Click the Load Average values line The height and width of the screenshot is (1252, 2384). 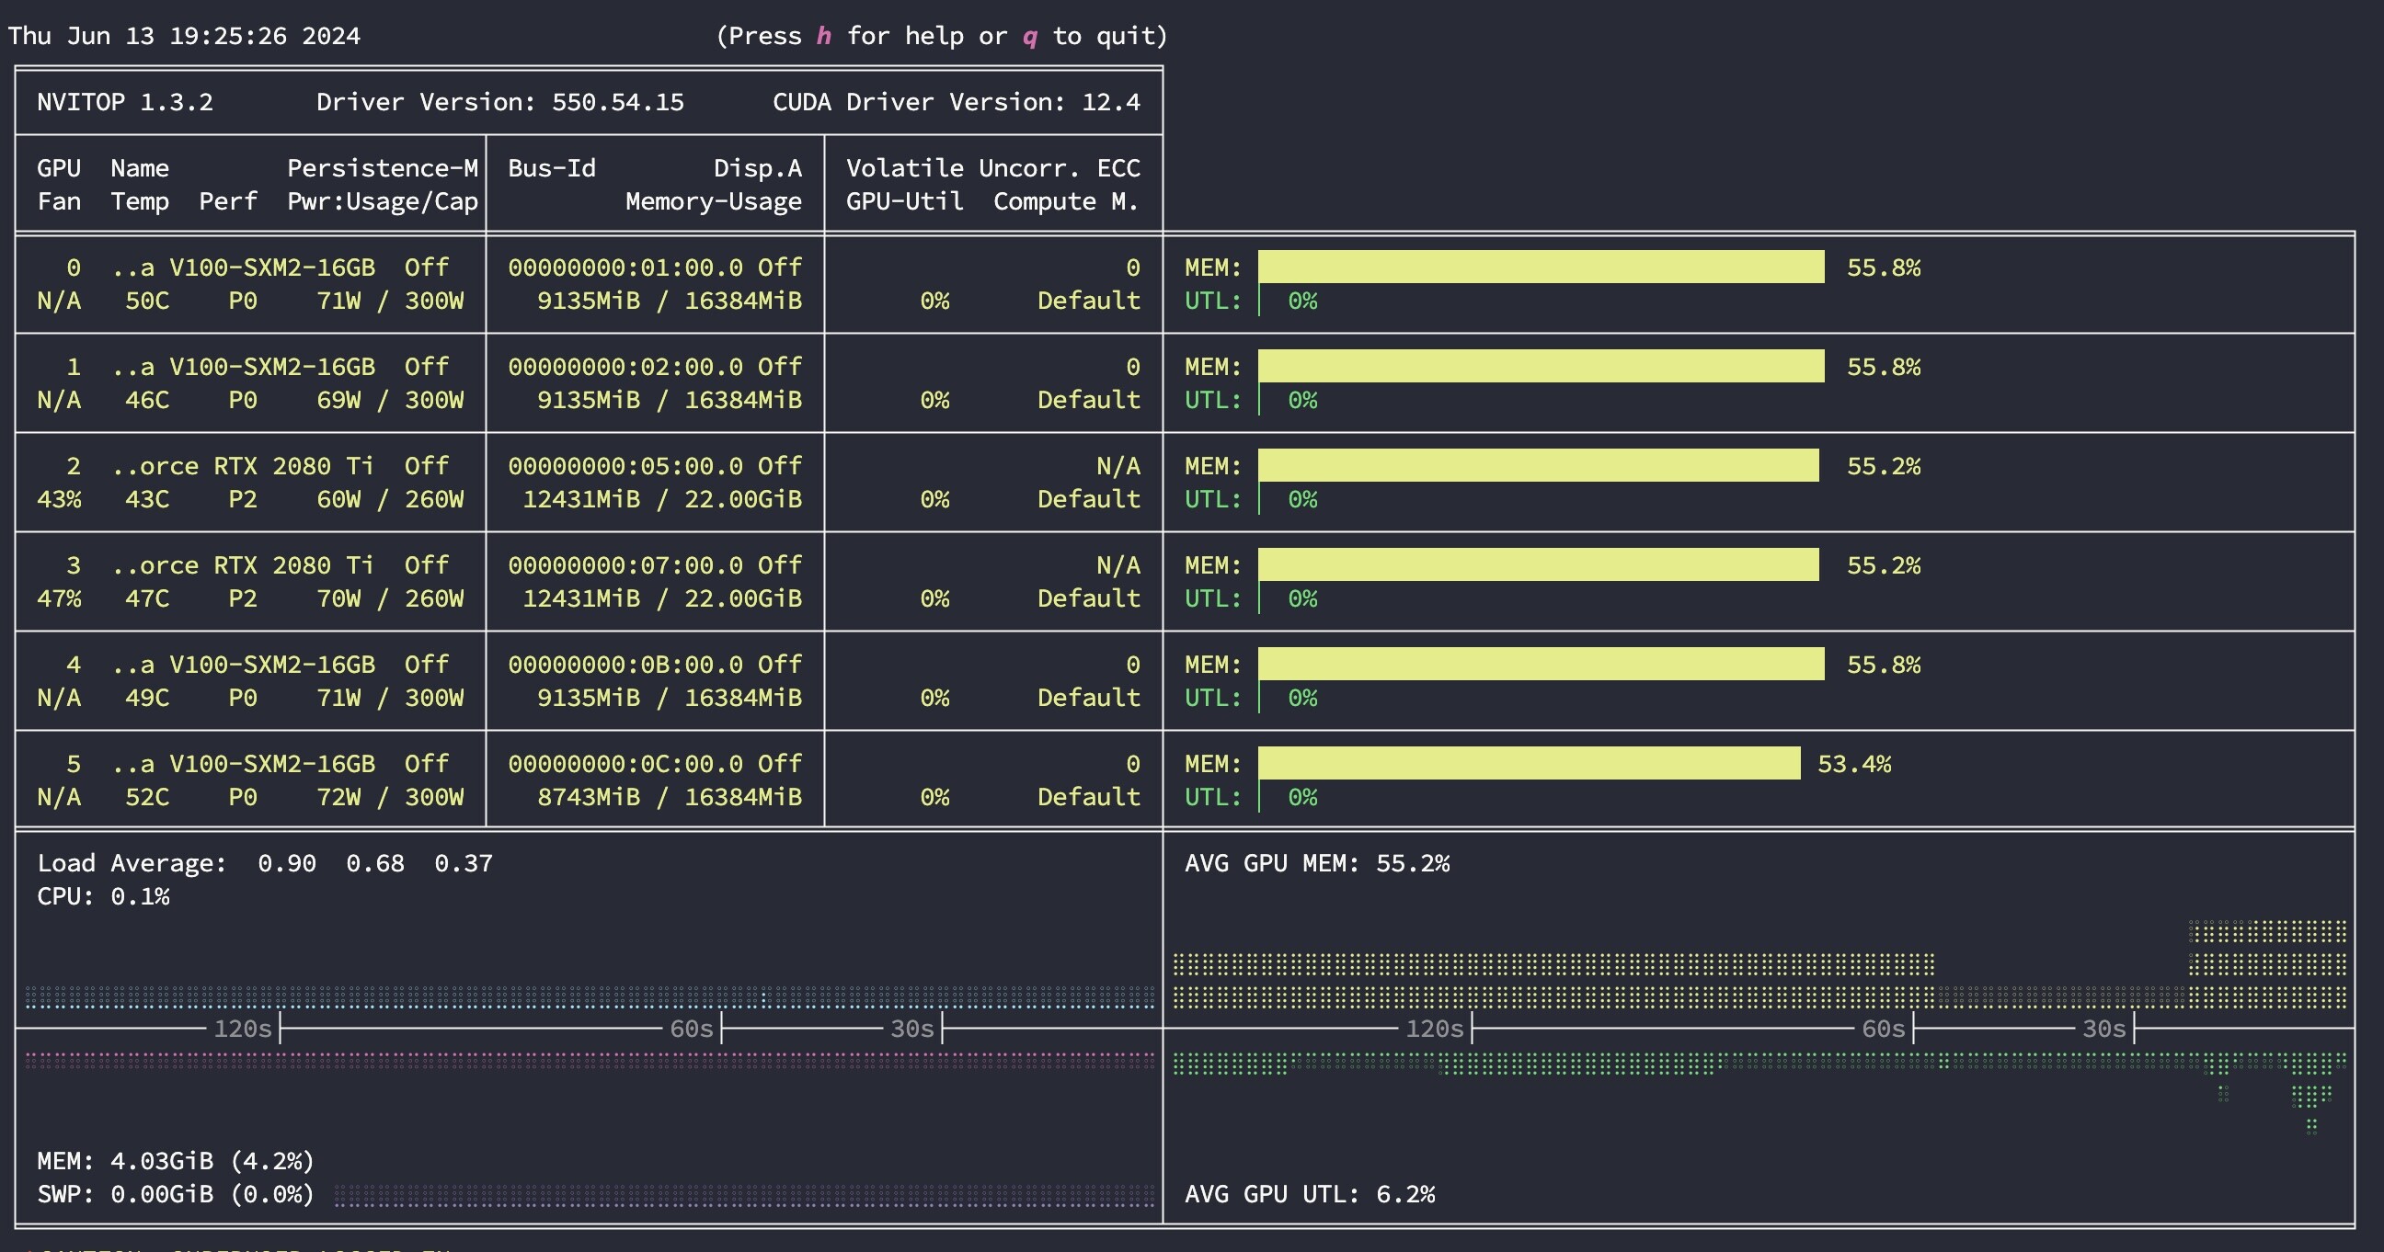(x=265, y=863)
